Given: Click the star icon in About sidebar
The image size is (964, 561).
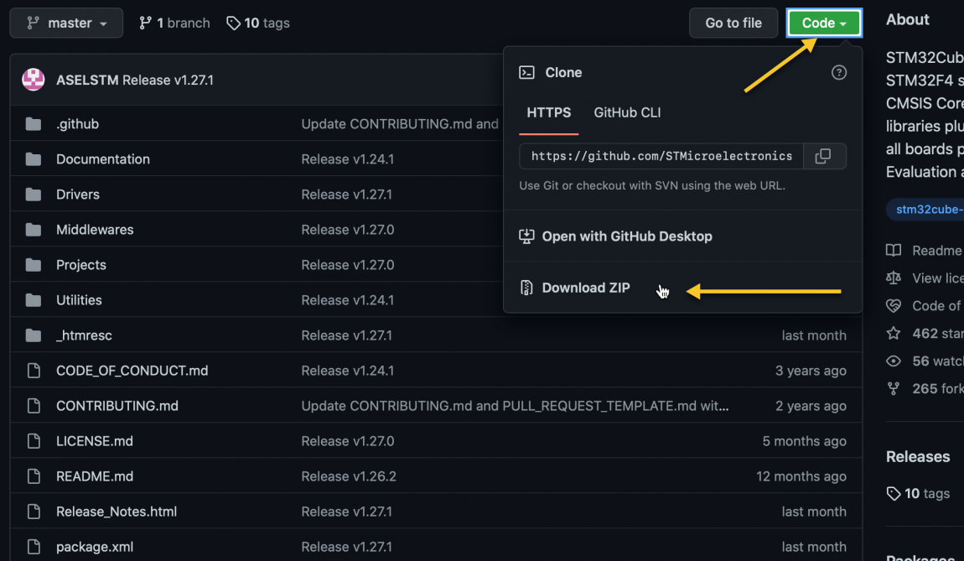Looking at the screenshot, I should pyautogui.click(x=894, y=333).
